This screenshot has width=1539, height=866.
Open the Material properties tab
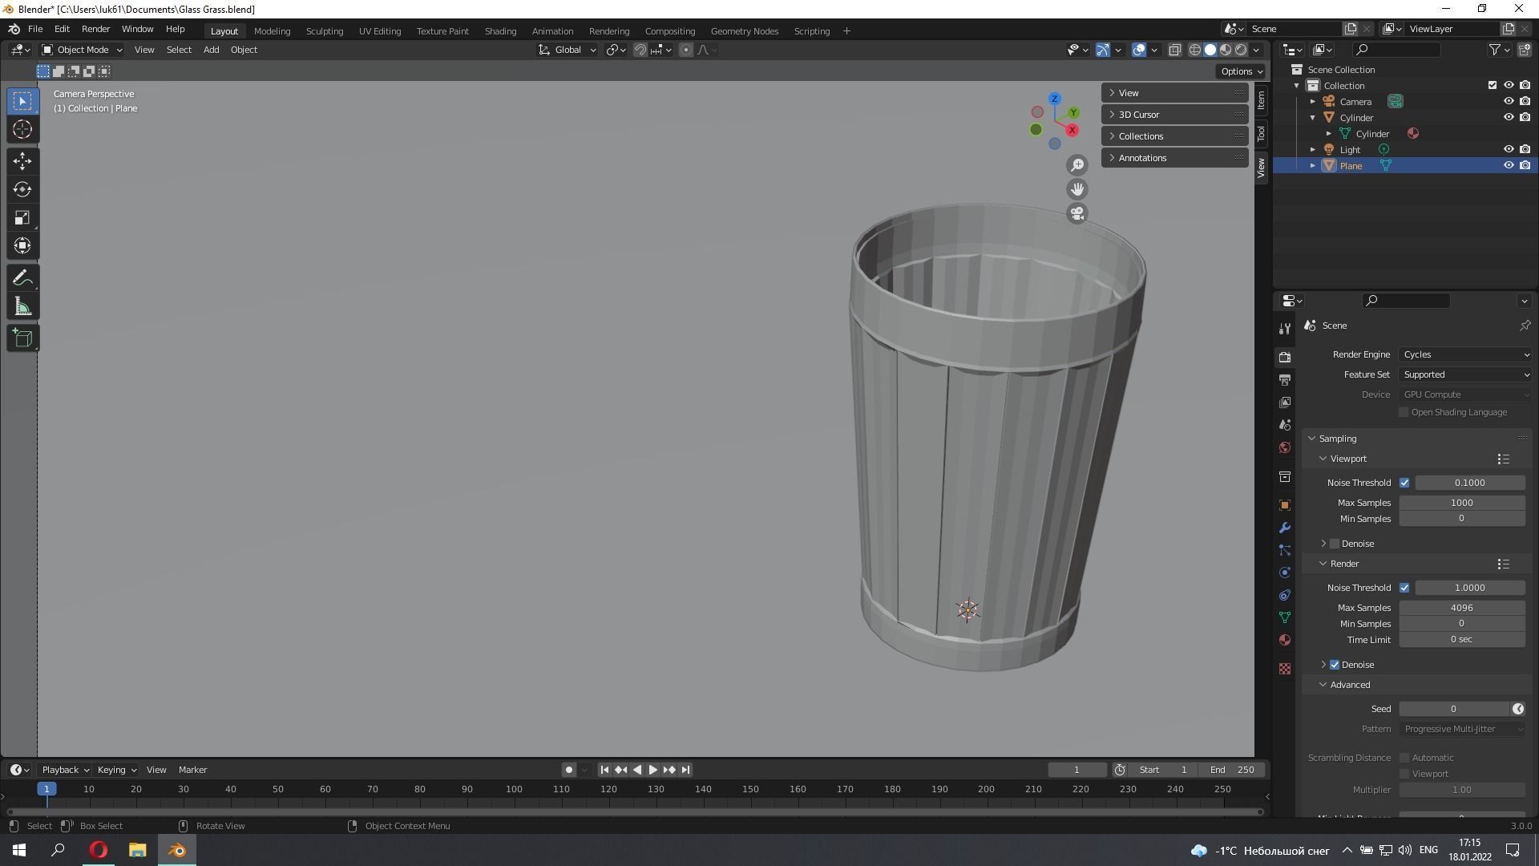1285,640
